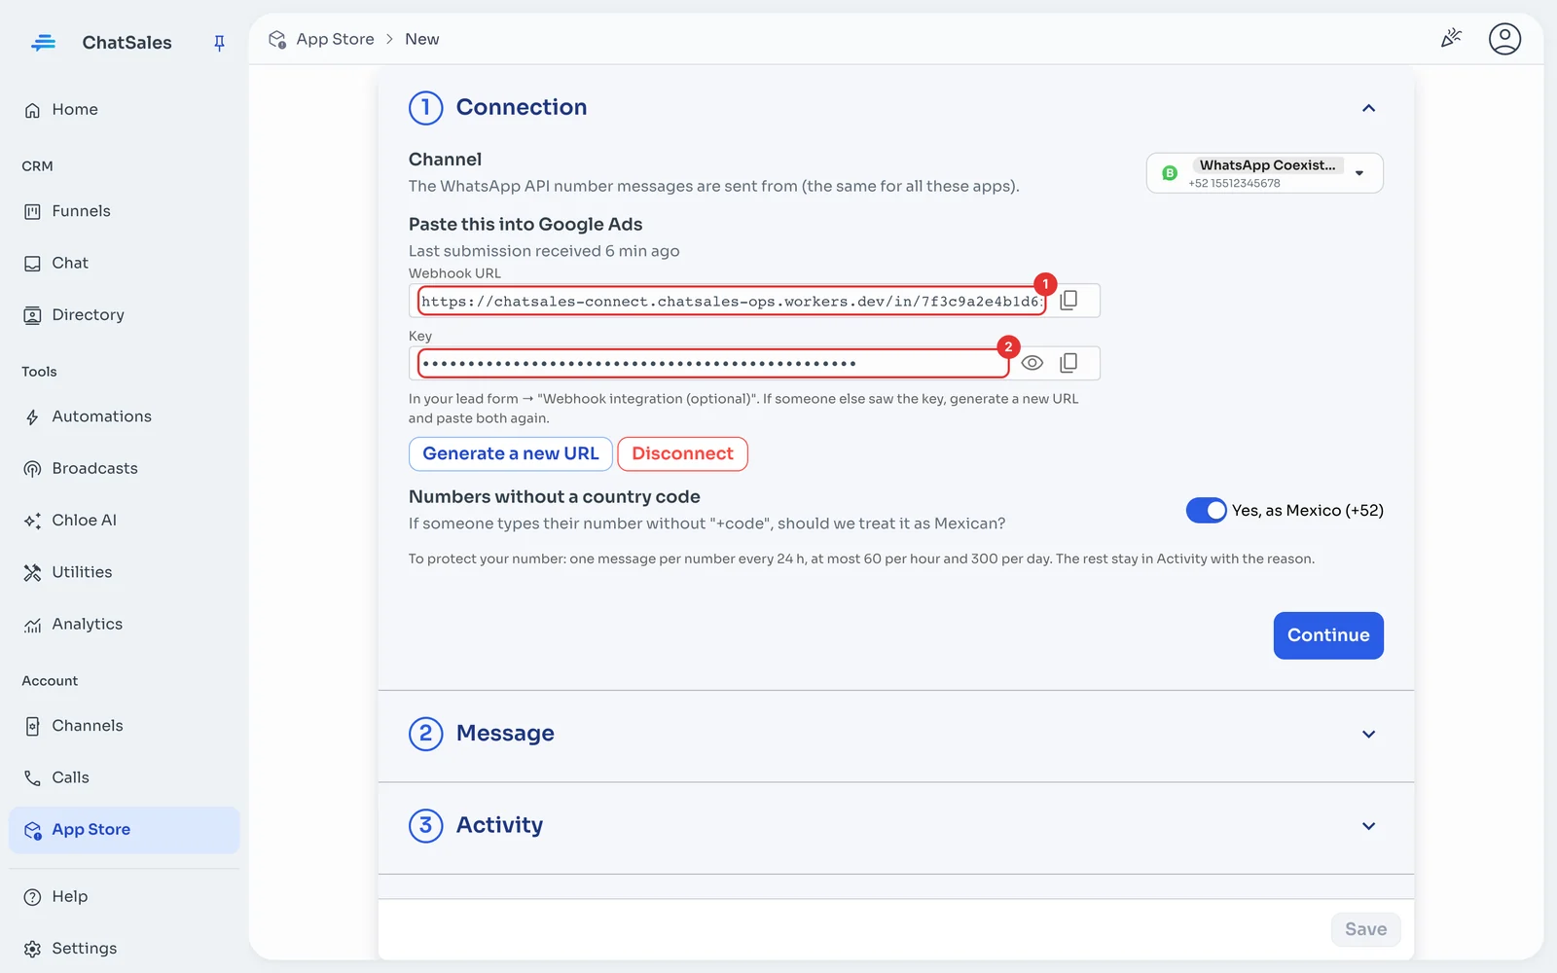Open the user profile avatar
This screenshot has height=973, width=1557.
(1504, 39)
